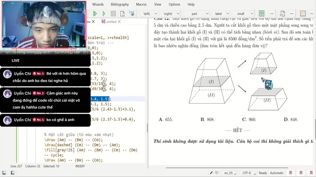Click the highlighted '.4, 1.5)' selection in code
This screenshot has width=316, height=177.
point(100,99)
